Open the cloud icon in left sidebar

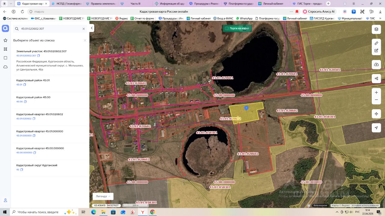(5, 67)
